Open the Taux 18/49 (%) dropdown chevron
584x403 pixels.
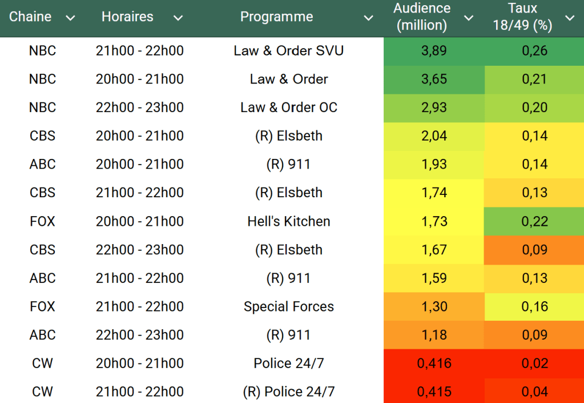[x=570, y=18]
